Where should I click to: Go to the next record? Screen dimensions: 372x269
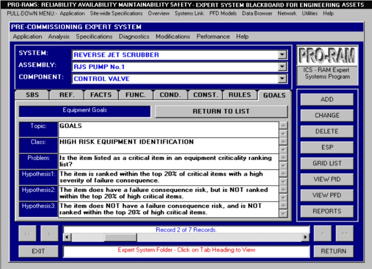(323, 233)
